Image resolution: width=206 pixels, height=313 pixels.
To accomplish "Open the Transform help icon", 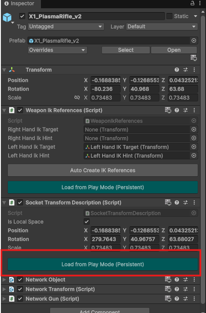I will coord(177,70).
